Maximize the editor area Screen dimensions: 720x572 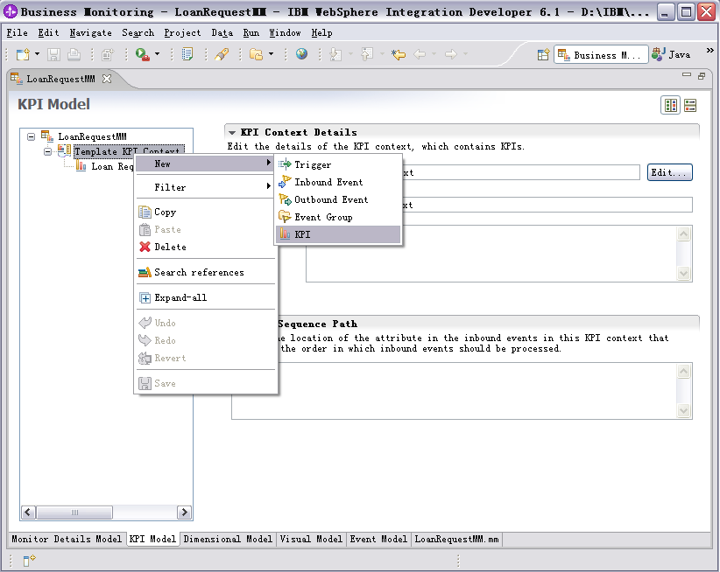(702, 75)
